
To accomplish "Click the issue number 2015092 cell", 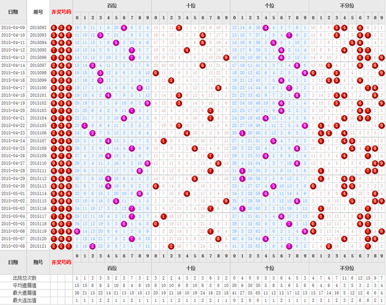I will [x=39, y=28].
